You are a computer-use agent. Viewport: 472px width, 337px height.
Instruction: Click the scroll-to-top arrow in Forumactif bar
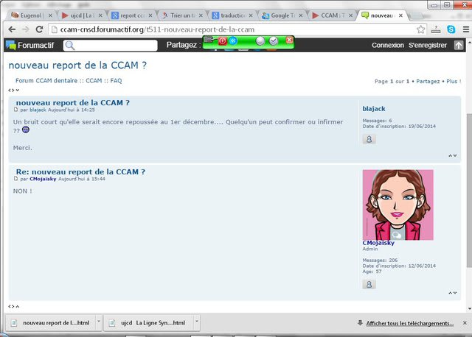[x=459, y=45]
